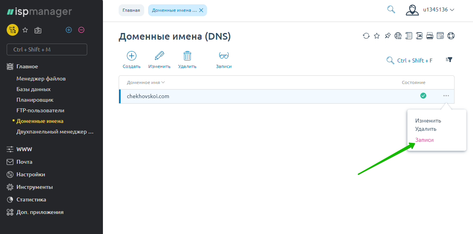Expand all menu sections with plus icon

69,30
